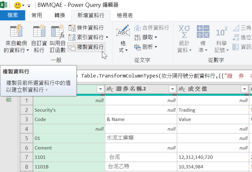Click the cell containing 1101B

(69, 167)
